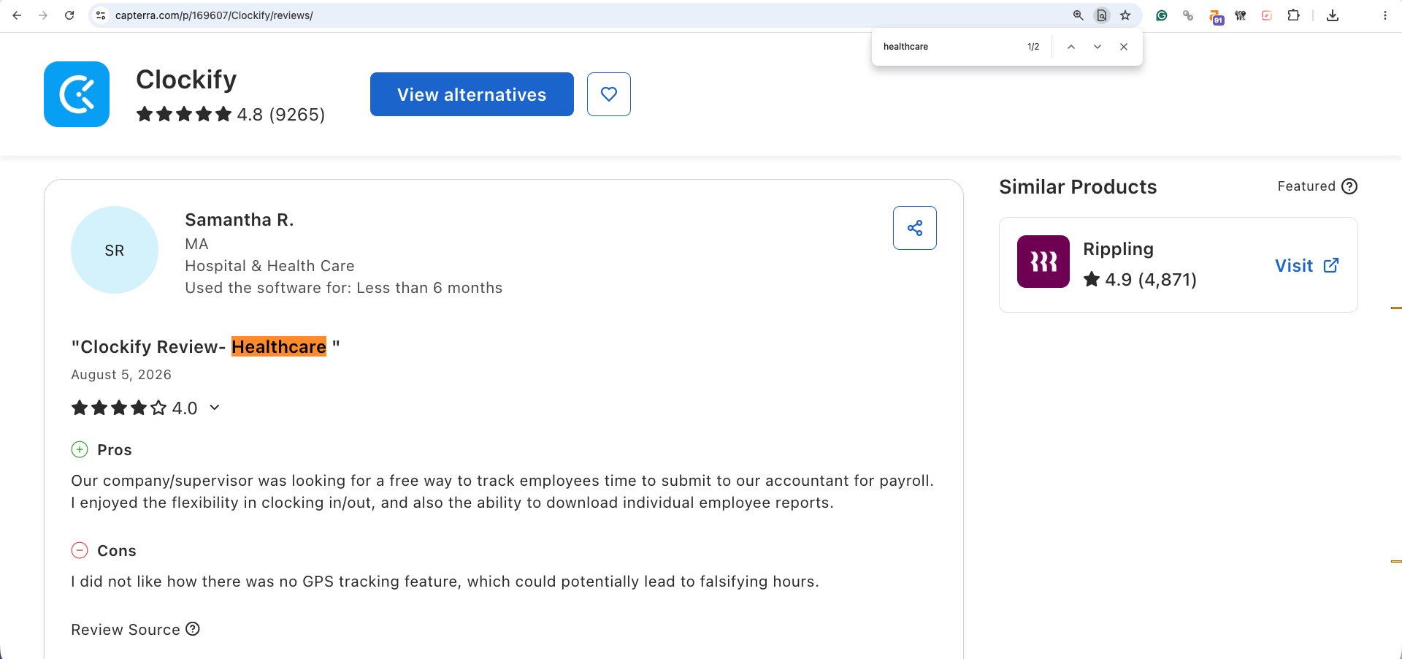Image resolution: width=1402 pixels, height=659 pixels.
Task: Click the 'Similar Products' heading
Action: click(1078, 187)
